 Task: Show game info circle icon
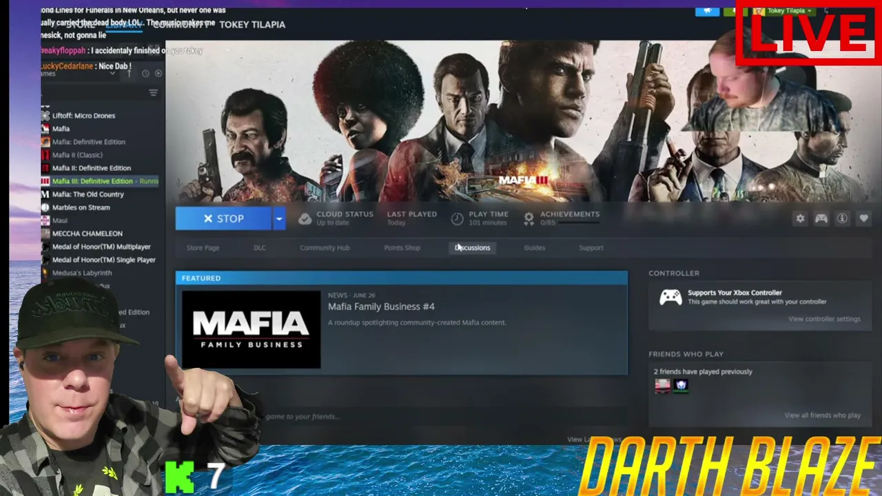pyautogui.click(x=842, y=218)
